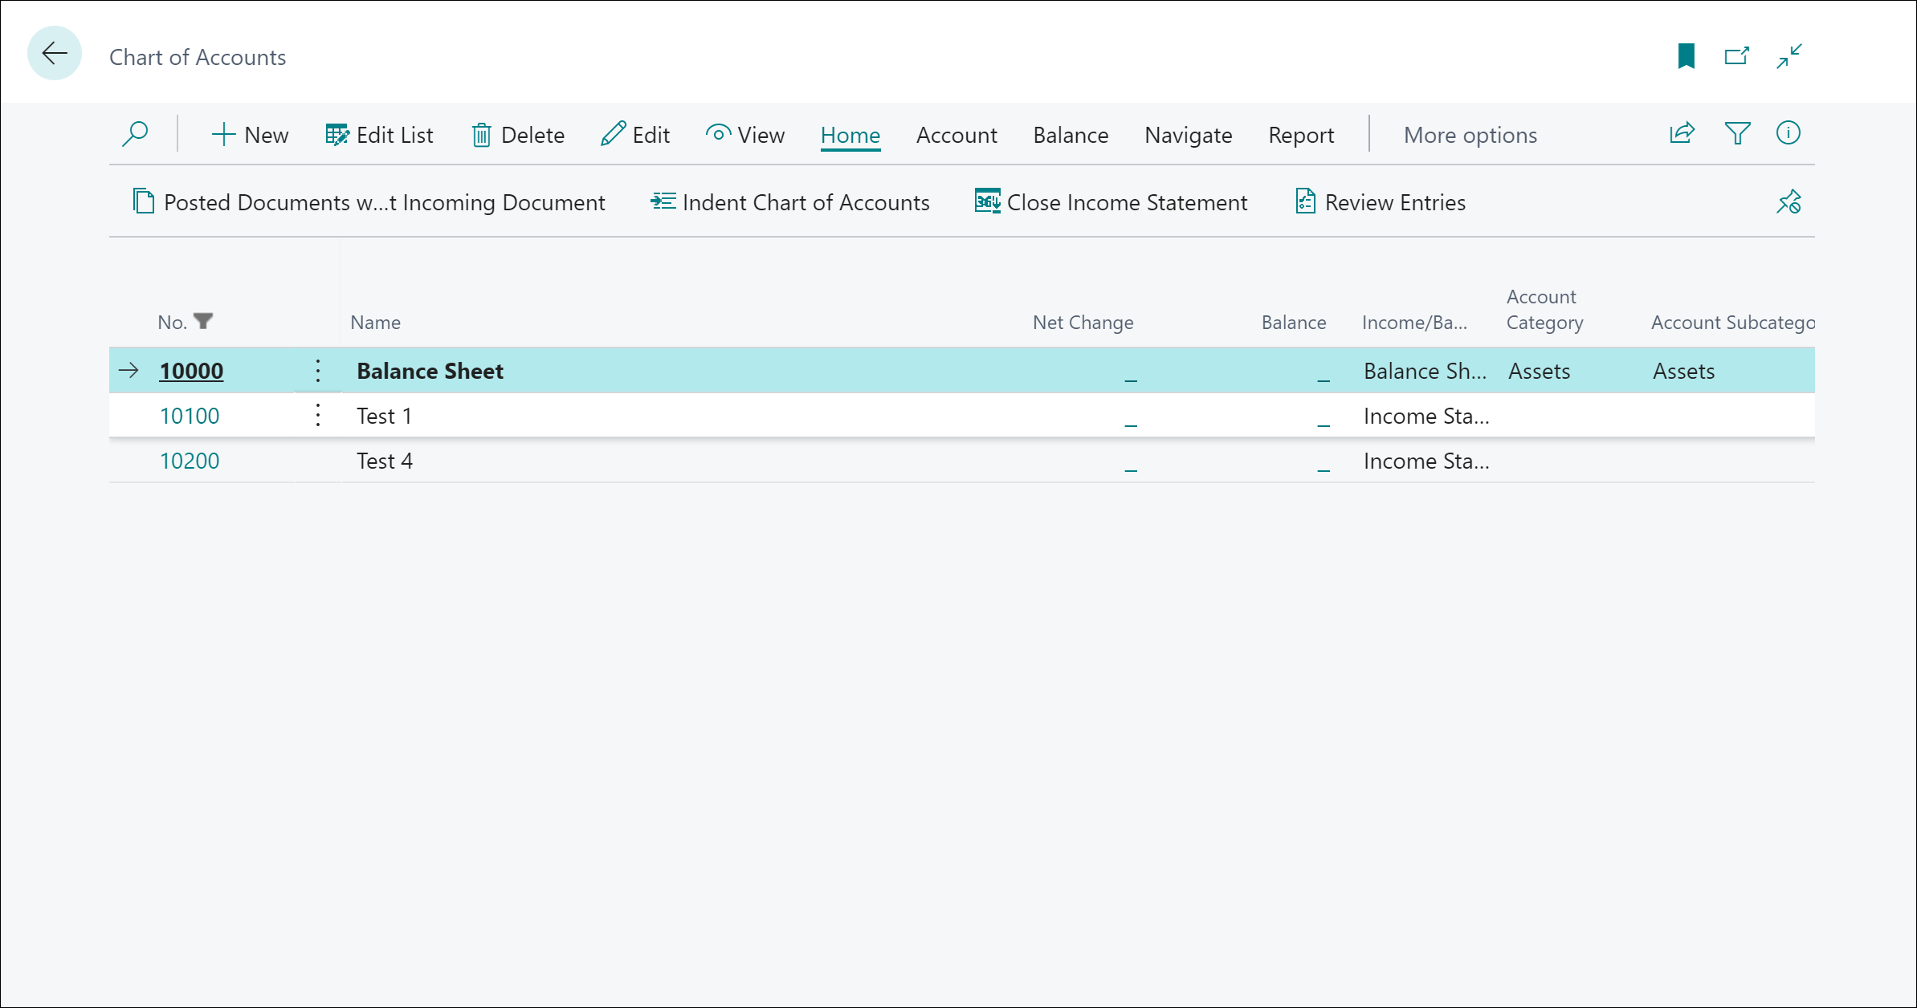The width and height of the screenshot is (1917, 1008).
Task: Click Edit List action
Action: (379, 135)
